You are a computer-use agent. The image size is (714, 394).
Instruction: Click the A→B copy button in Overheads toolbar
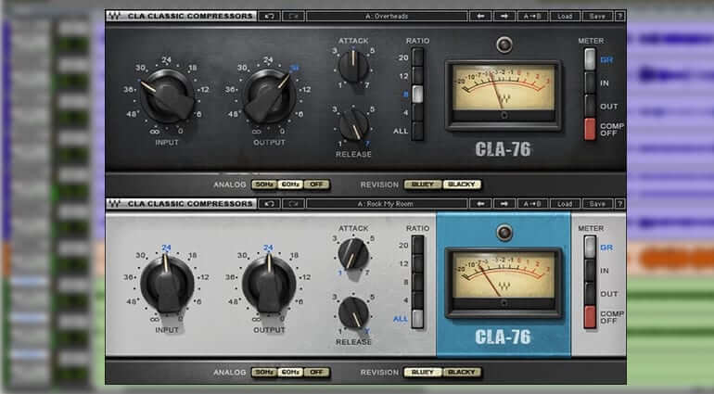(x=533, y=16)
